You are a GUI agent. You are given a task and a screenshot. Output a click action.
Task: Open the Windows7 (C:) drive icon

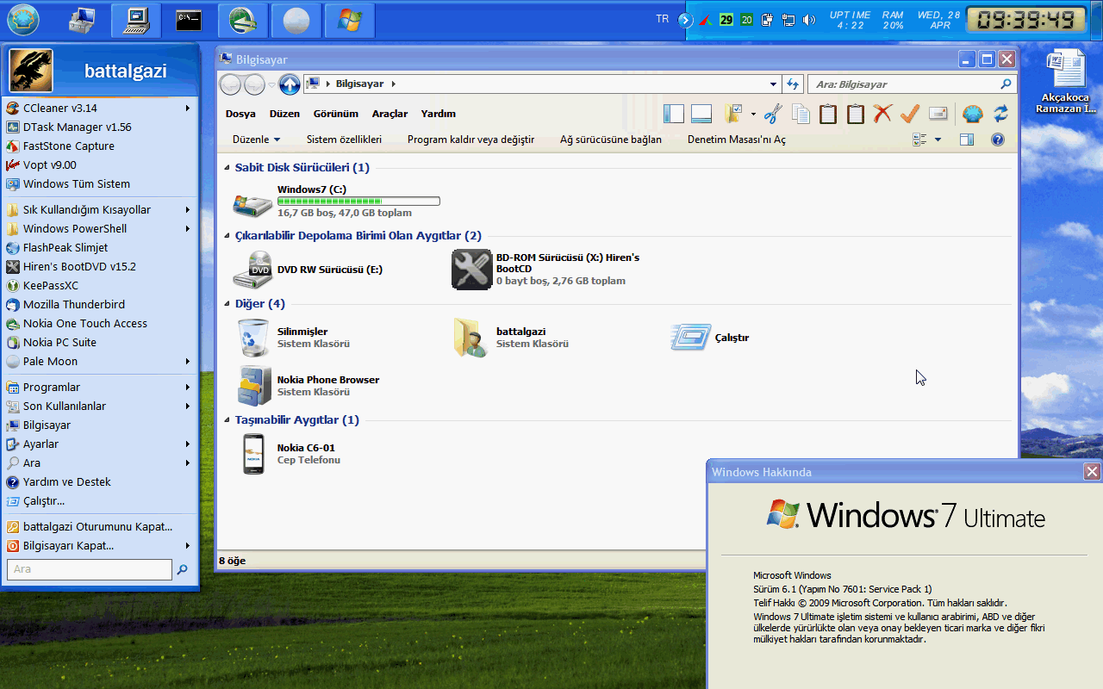pos(252,204)
